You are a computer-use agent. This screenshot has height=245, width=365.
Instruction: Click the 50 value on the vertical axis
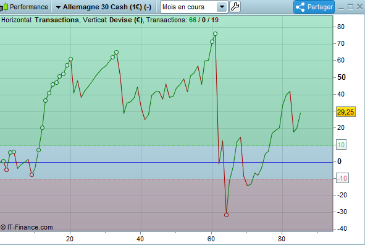[342, 77]
